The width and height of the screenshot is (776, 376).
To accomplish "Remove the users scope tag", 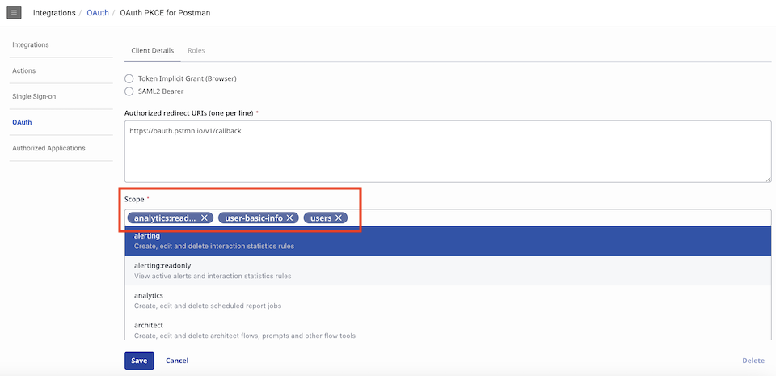I will pyautogui.click(x=339, y=218).
